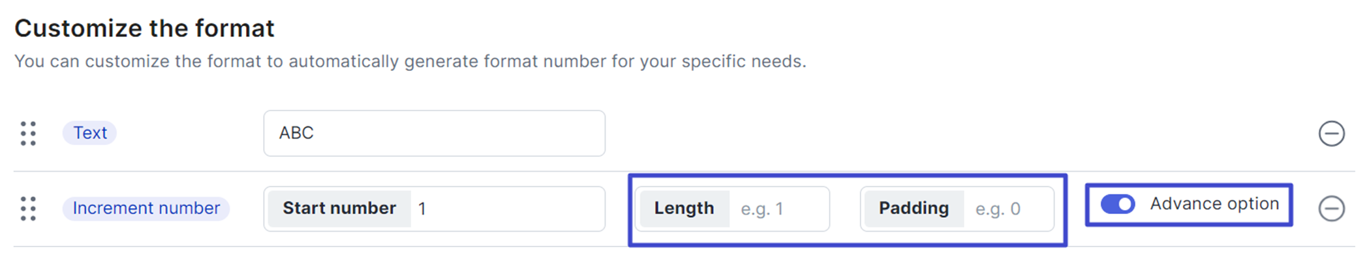
Task: Remove the Increment number row via minus icon
Action: click(1331, 209)
